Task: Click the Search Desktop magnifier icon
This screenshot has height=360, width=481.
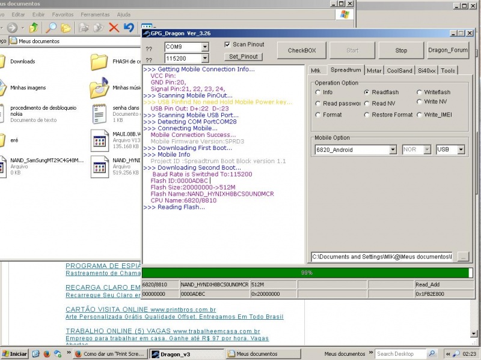Action: (432, 353)
